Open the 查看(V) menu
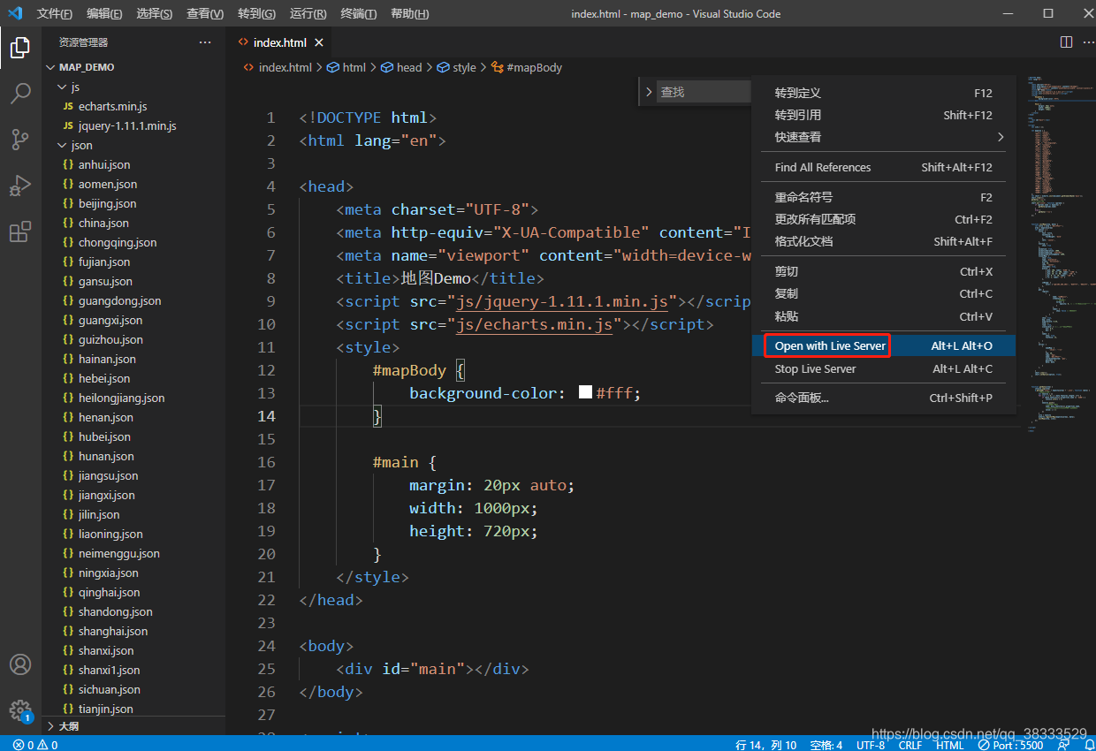Screen dimensions: 1096x751 click(x=206, y=14)
